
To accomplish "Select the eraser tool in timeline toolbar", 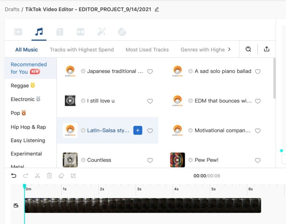I will pos(61,176).
